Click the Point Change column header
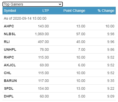Image resolution: width=118 pixels, height=102 pixels. [74, 11]
